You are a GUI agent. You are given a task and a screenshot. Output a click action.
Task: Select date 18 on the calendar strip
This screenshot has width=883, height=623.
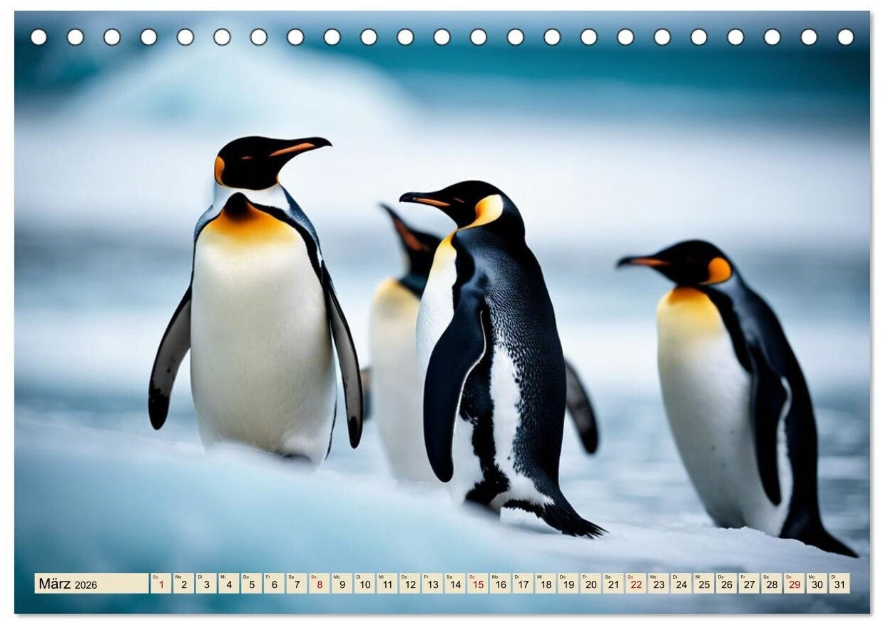pos(545,584)
